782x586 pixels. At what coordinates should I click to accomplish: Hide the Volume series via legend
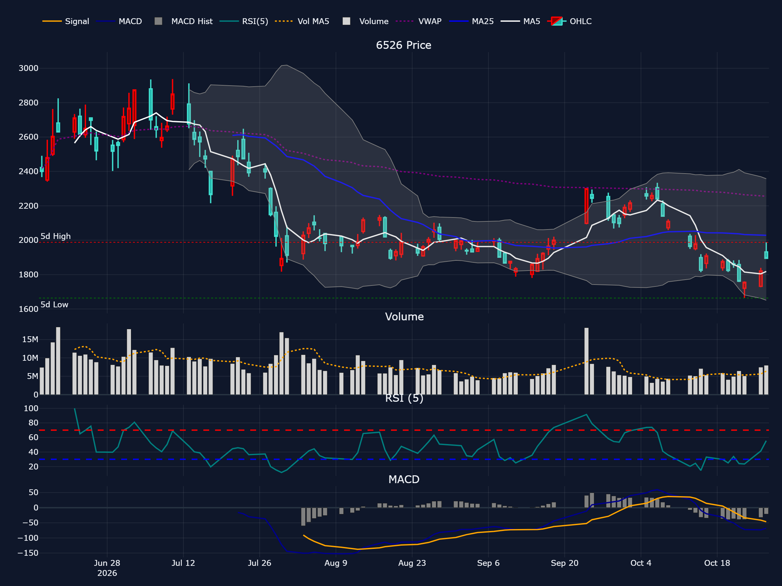(x=366, y=21)
